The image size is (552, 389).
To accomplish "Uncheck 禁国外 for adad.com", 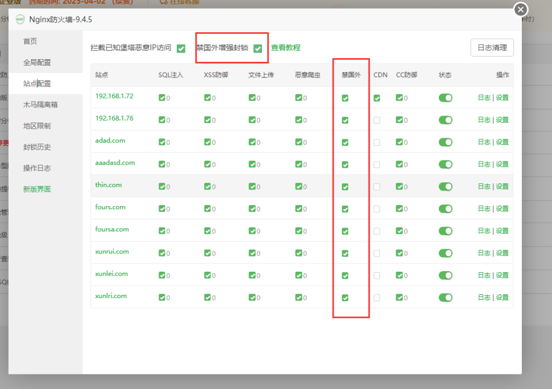I will click(x=345, y=143).
